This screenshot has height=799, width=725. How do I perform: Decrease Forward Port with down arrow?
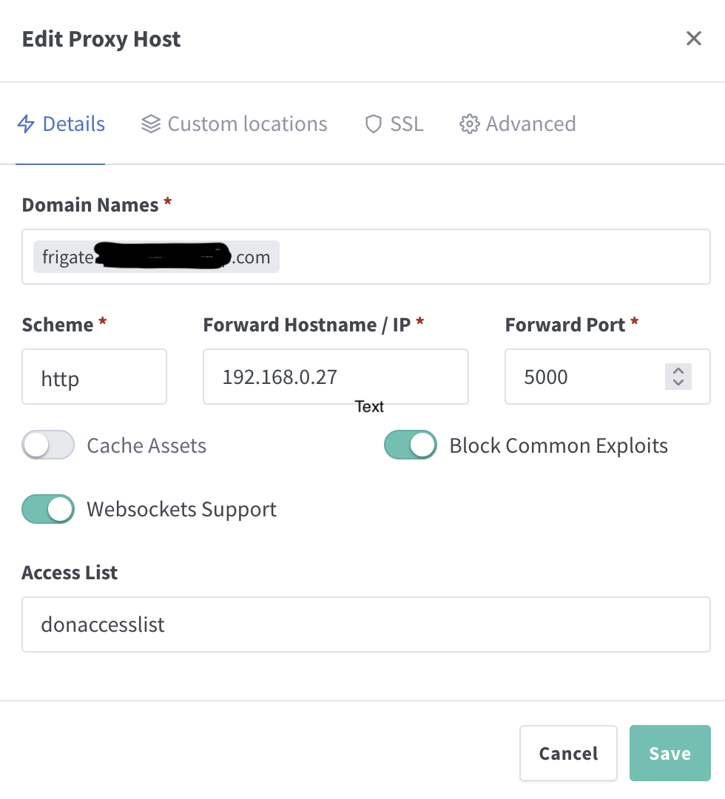pos(678,382)
